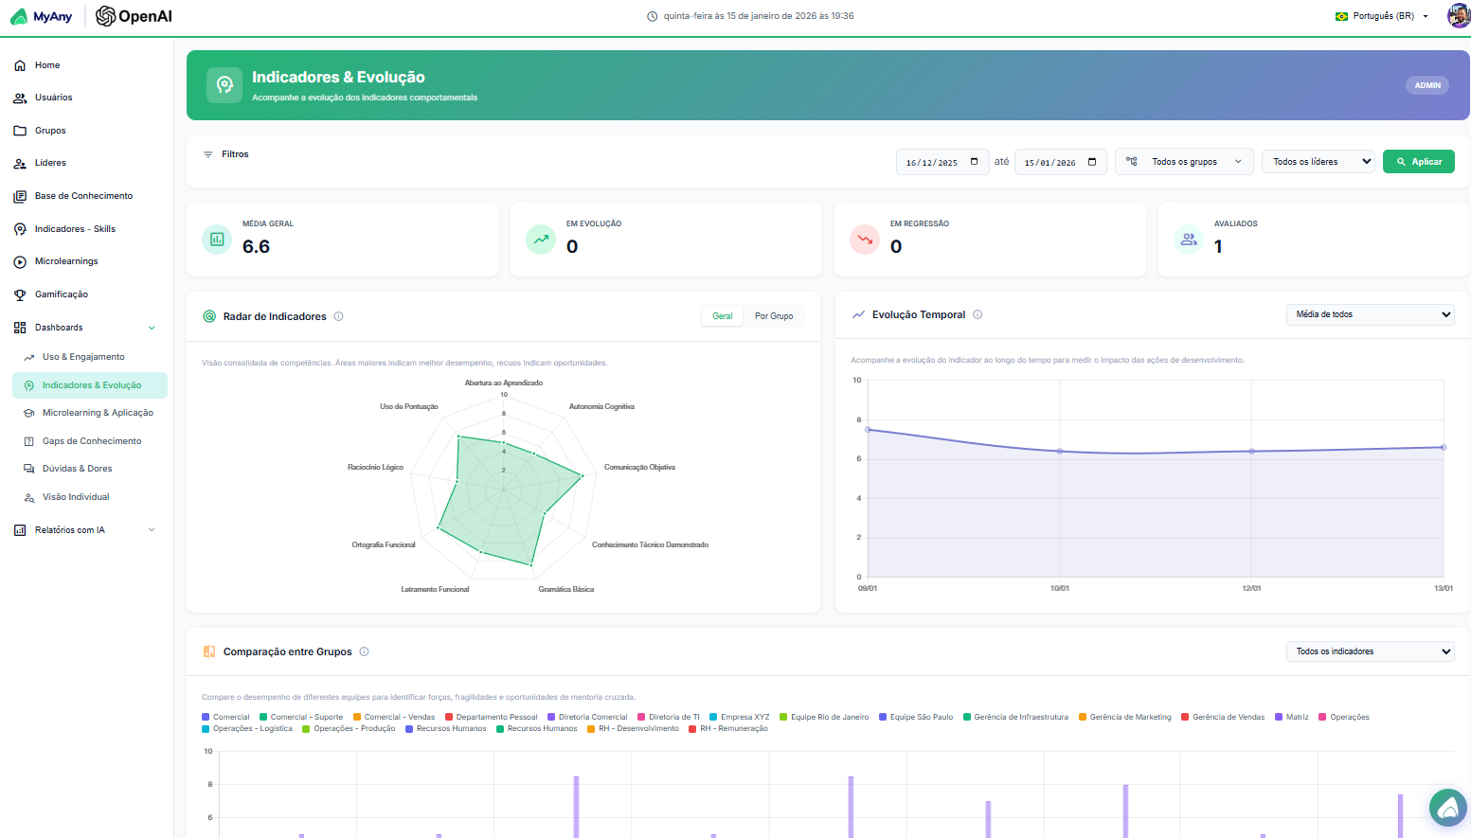Switch the radar view to Por Grupo
This screenshot has width=1471, height=838.
click(774, 315)
